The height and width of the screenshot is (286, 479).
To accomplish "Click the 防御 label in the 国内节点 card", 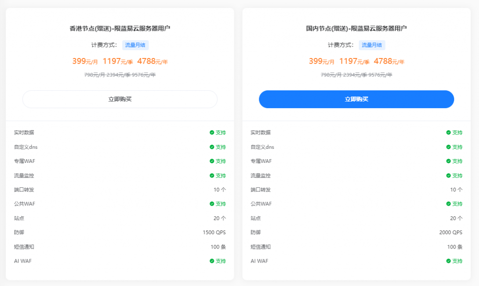I will coord(256,233).
